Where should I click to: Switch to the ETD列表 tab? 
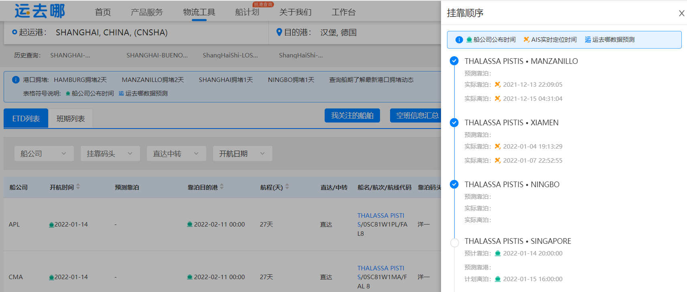click(x=26, y=118)
